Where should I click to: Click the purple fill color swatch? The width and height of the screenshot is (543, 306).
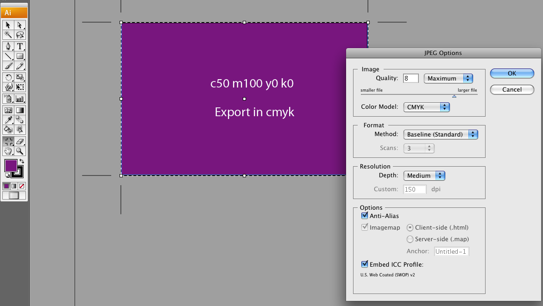click(11, 165)
